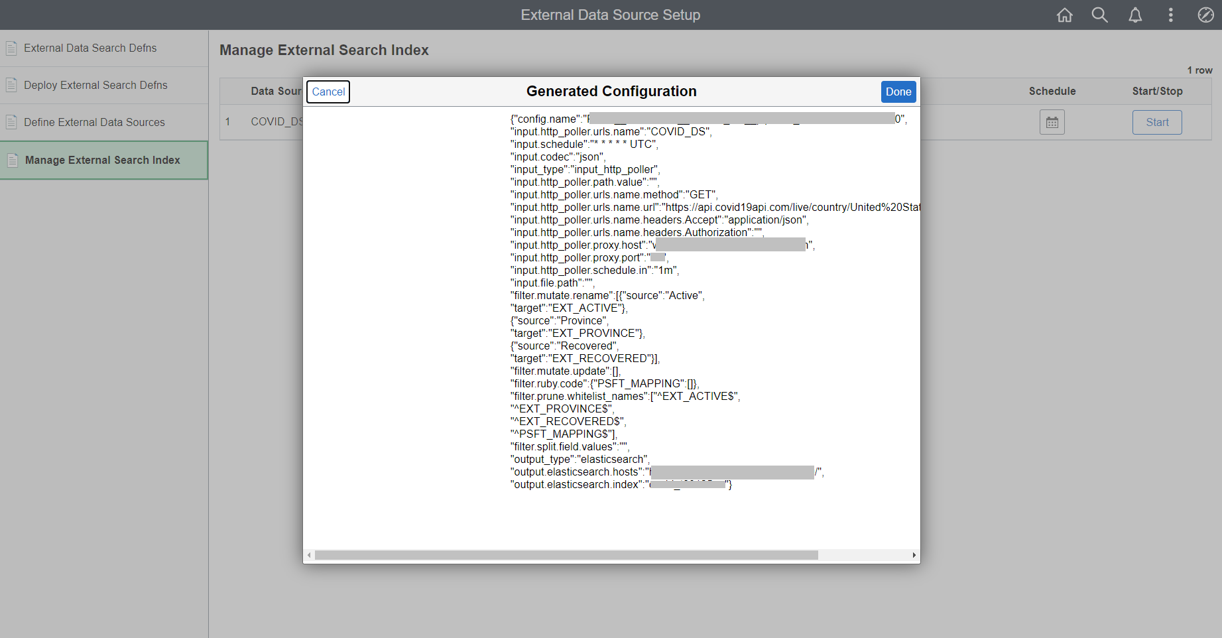Go to Define External Data Sources
1222x638 pixels.
(x=94, y=123)
